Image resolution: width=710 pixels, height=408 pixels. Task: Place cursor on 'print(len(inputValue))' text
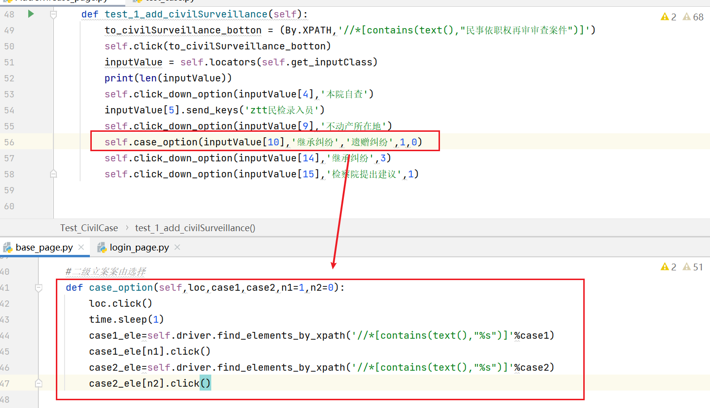[x=168, y=78]
